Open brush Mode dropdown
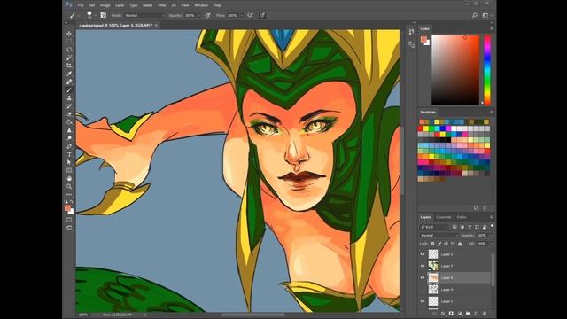Screen dimensions: 567x319 pos(144,16)
